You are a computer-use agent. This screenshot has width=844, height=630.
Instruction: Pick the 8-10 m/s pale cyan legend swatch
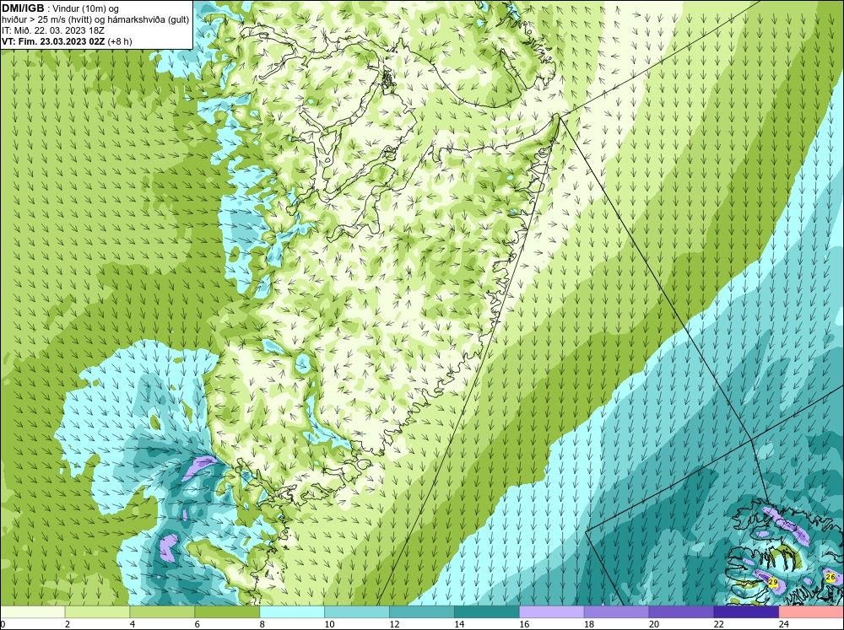292,612
